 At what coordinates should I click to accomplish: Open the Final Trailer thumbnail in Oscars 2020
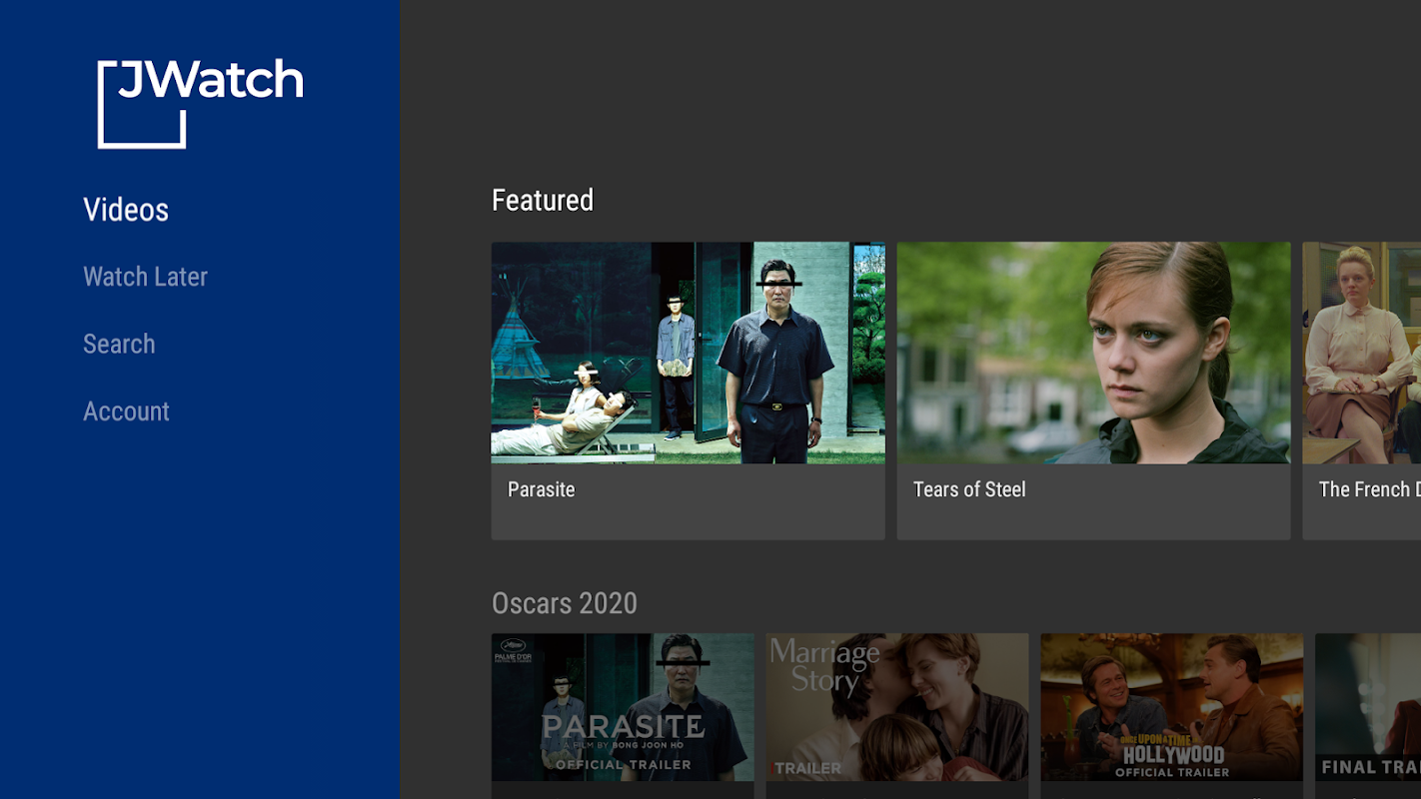pyautogui.click(x=1368, y=707)
